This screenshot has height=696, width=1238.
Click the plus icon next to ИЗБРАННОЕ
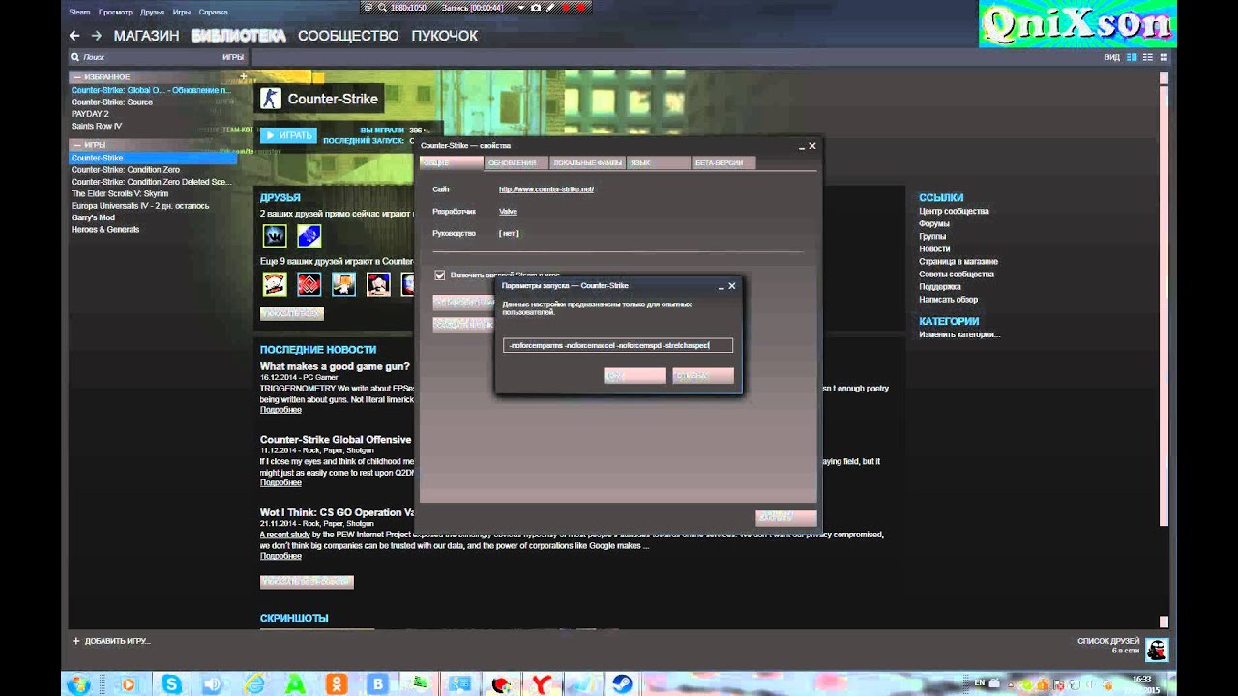tap(244, 75)
